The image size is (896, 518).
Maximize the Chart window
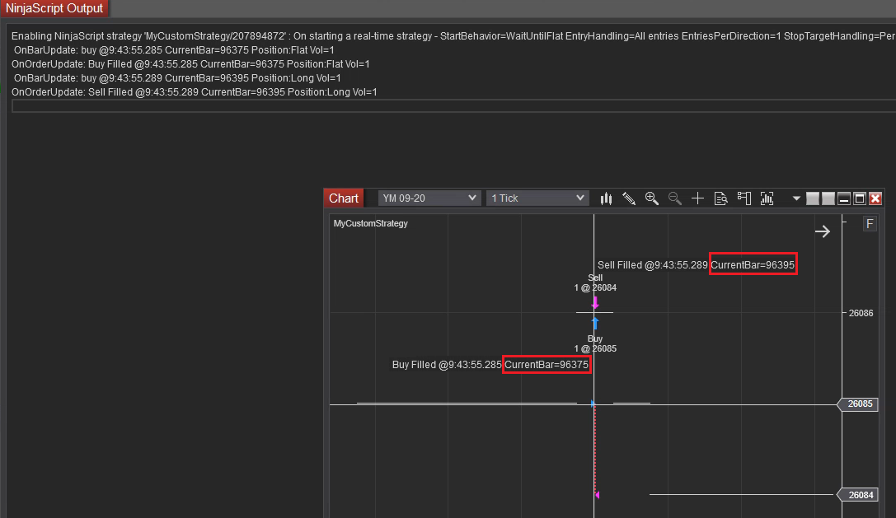[x=860, y=198]
